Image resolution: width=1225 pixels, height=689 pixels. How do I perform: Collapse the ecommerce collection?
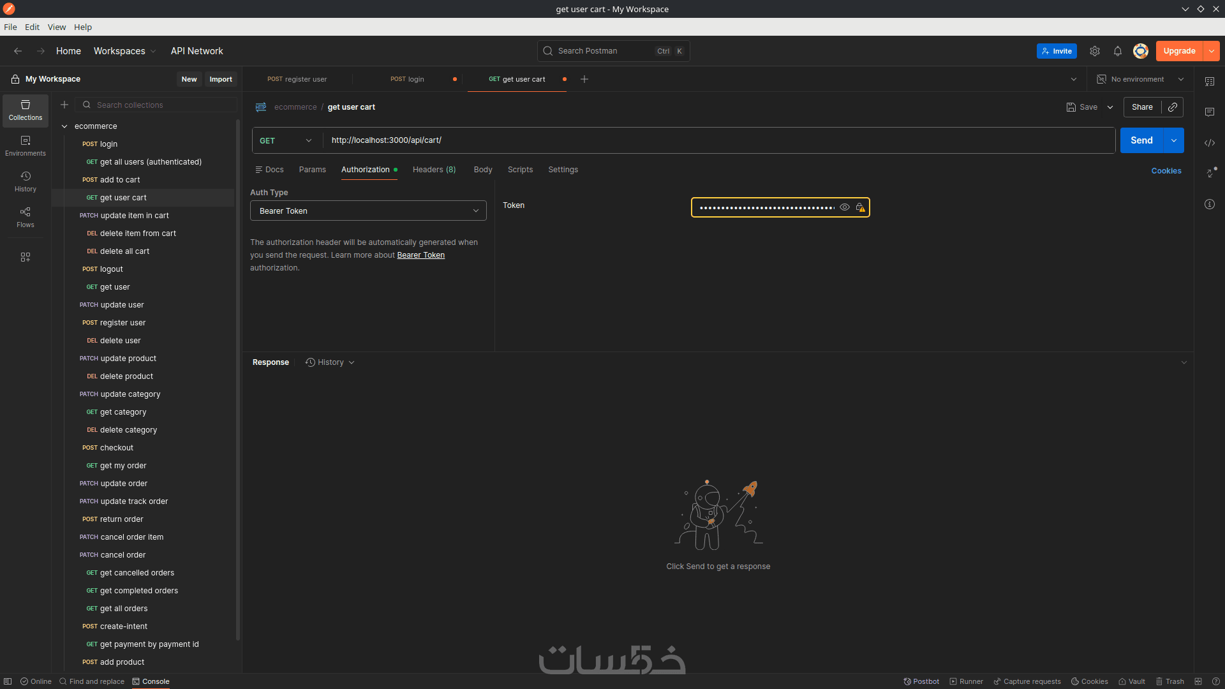pos(64,126)
